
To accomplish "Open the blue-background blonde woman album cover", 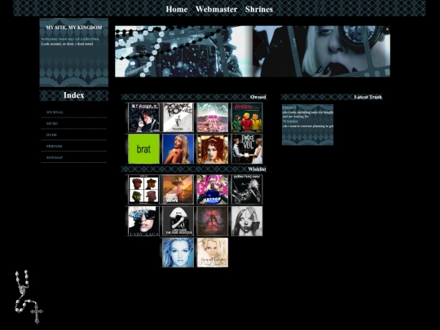I will pos(178,149).
